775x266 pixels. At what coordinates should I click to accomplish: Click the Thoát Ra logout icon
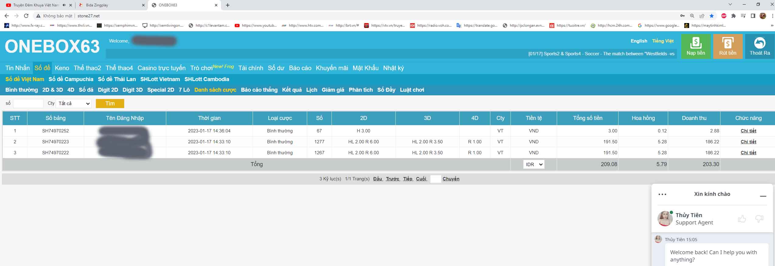point(759,43)
